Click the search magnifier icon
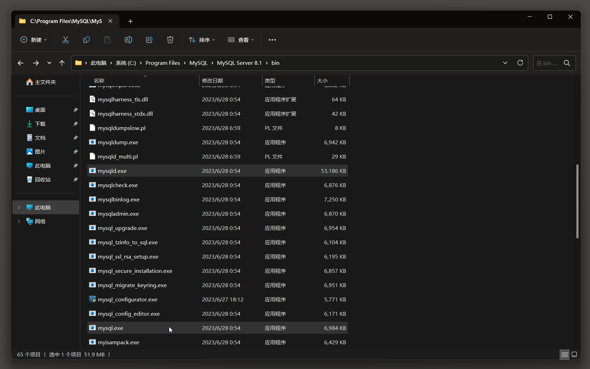This screenshot has height=369, width=590. coord(567,63)
